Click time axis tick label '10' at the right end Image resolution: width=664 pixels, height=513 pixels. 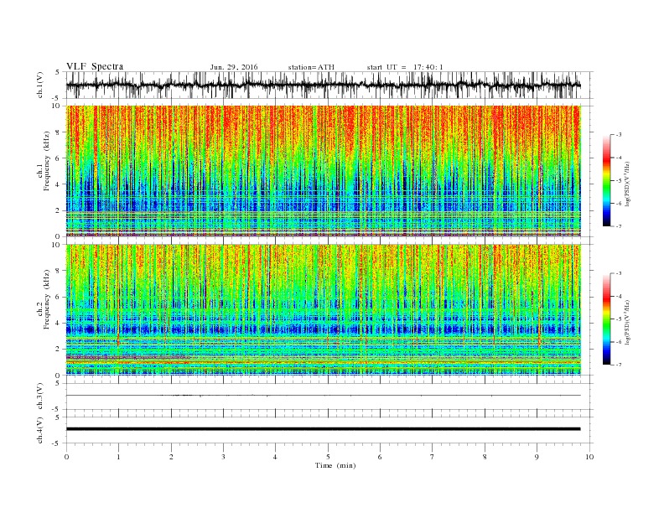coord(589,457)
